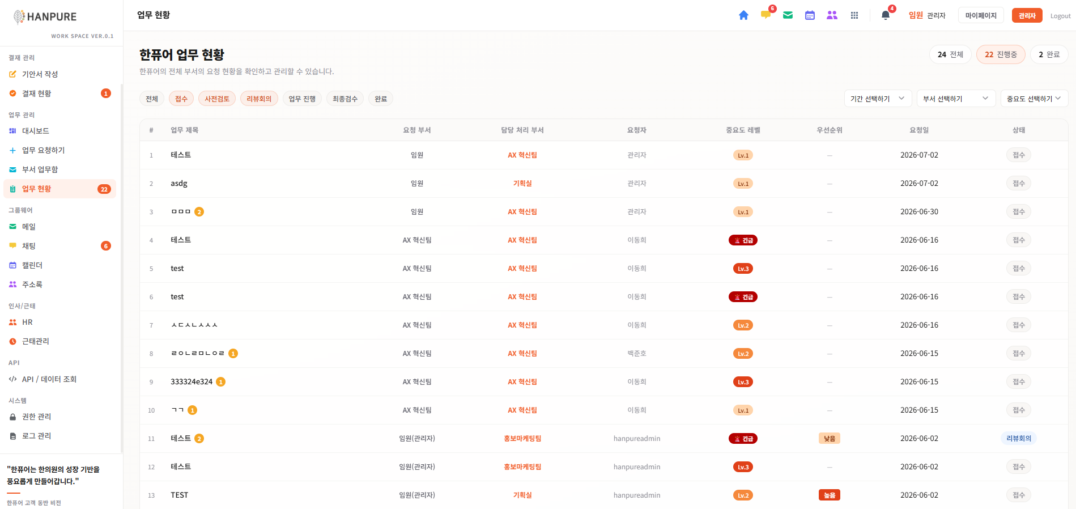Show the 2 완료 summary tab
The height and width of the screenshot is (509, 1076).
1049,54
